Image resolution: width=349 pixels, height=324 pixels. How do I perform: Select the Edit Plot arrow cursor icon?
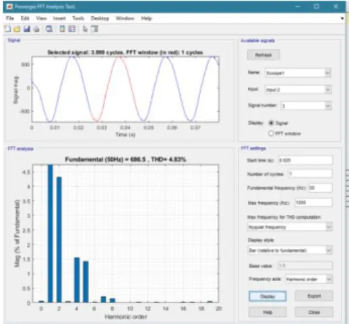(85, 29)
